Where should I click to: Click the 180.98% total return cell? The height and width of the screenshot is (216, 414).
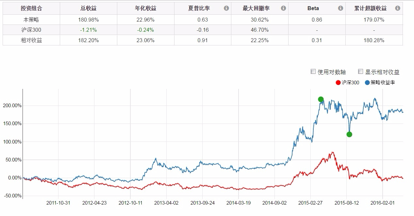(x=89, y=20)
